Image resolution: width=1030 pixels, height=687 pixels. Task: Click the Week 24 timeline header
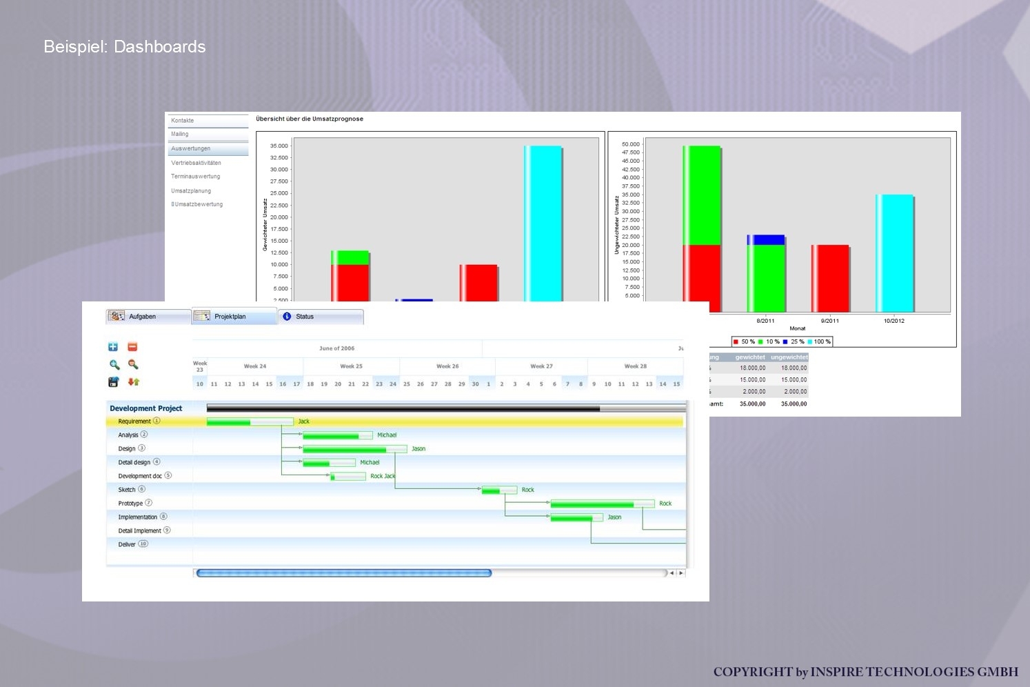point(255,366)
